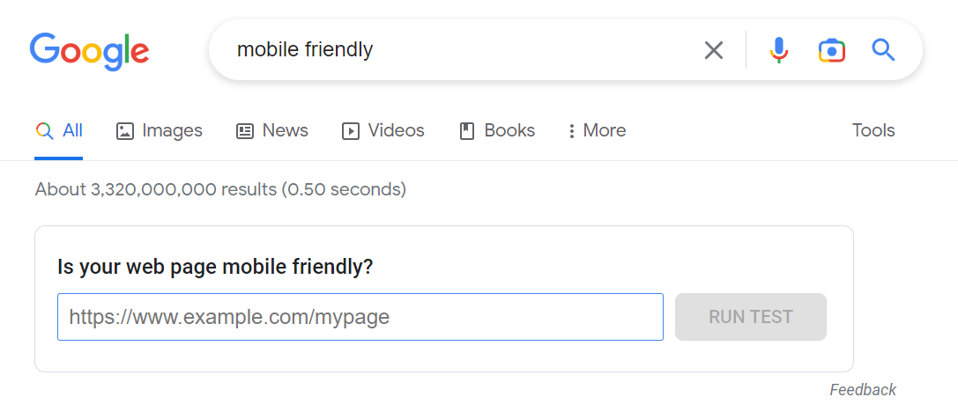Click the Google logo
The image size is (958, 412).
pos(89,50)
